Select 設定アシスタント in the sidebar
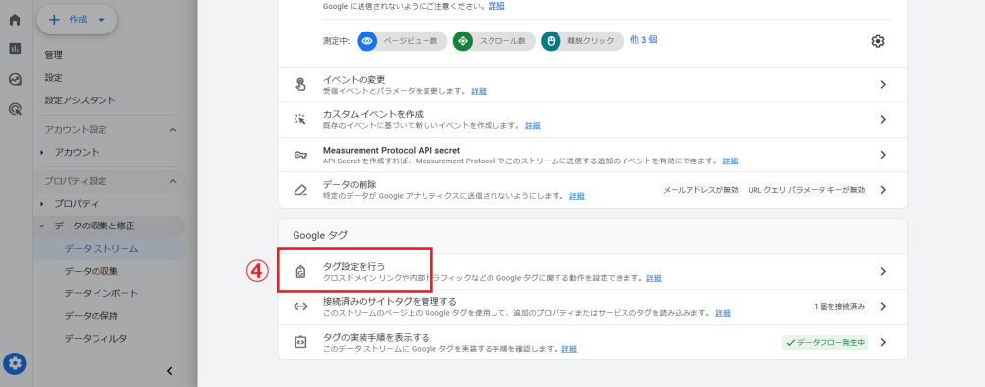This screenshot has height=387, width=985. coord(81,100)
